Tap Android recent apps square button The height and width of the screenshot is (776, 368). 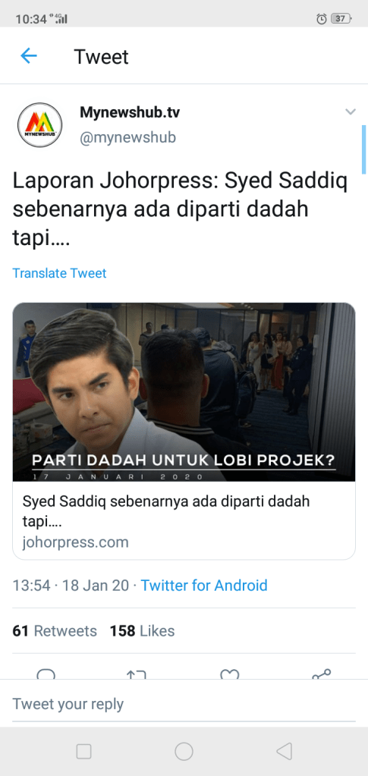coord(83,752)
